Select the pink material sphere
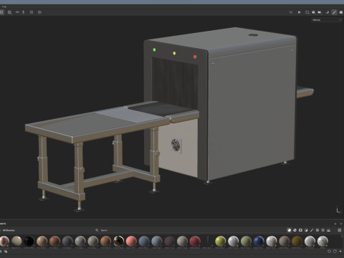 tap(131, 242)
